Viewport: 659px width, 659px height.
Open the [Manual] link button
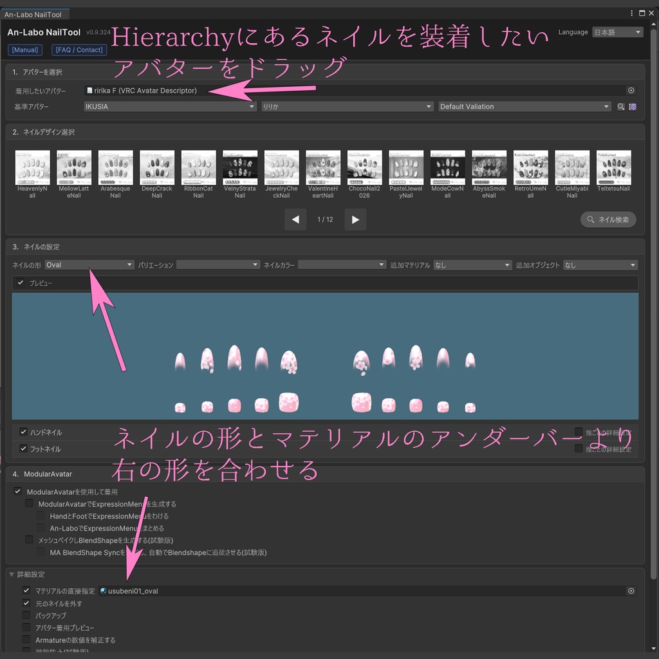pos(25,50)
